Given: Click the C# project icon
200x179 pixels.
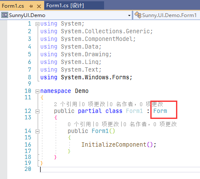Looking at the screenshot, I should [5, 15].
